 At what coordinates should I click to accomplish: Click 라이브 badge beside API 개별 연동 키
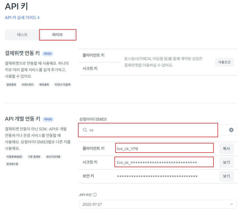(x=48, y=119)
